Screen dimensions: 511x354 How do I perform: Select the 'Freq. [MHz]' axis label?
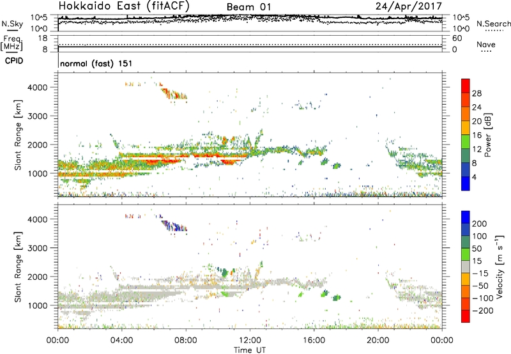(x=12, y=43)
